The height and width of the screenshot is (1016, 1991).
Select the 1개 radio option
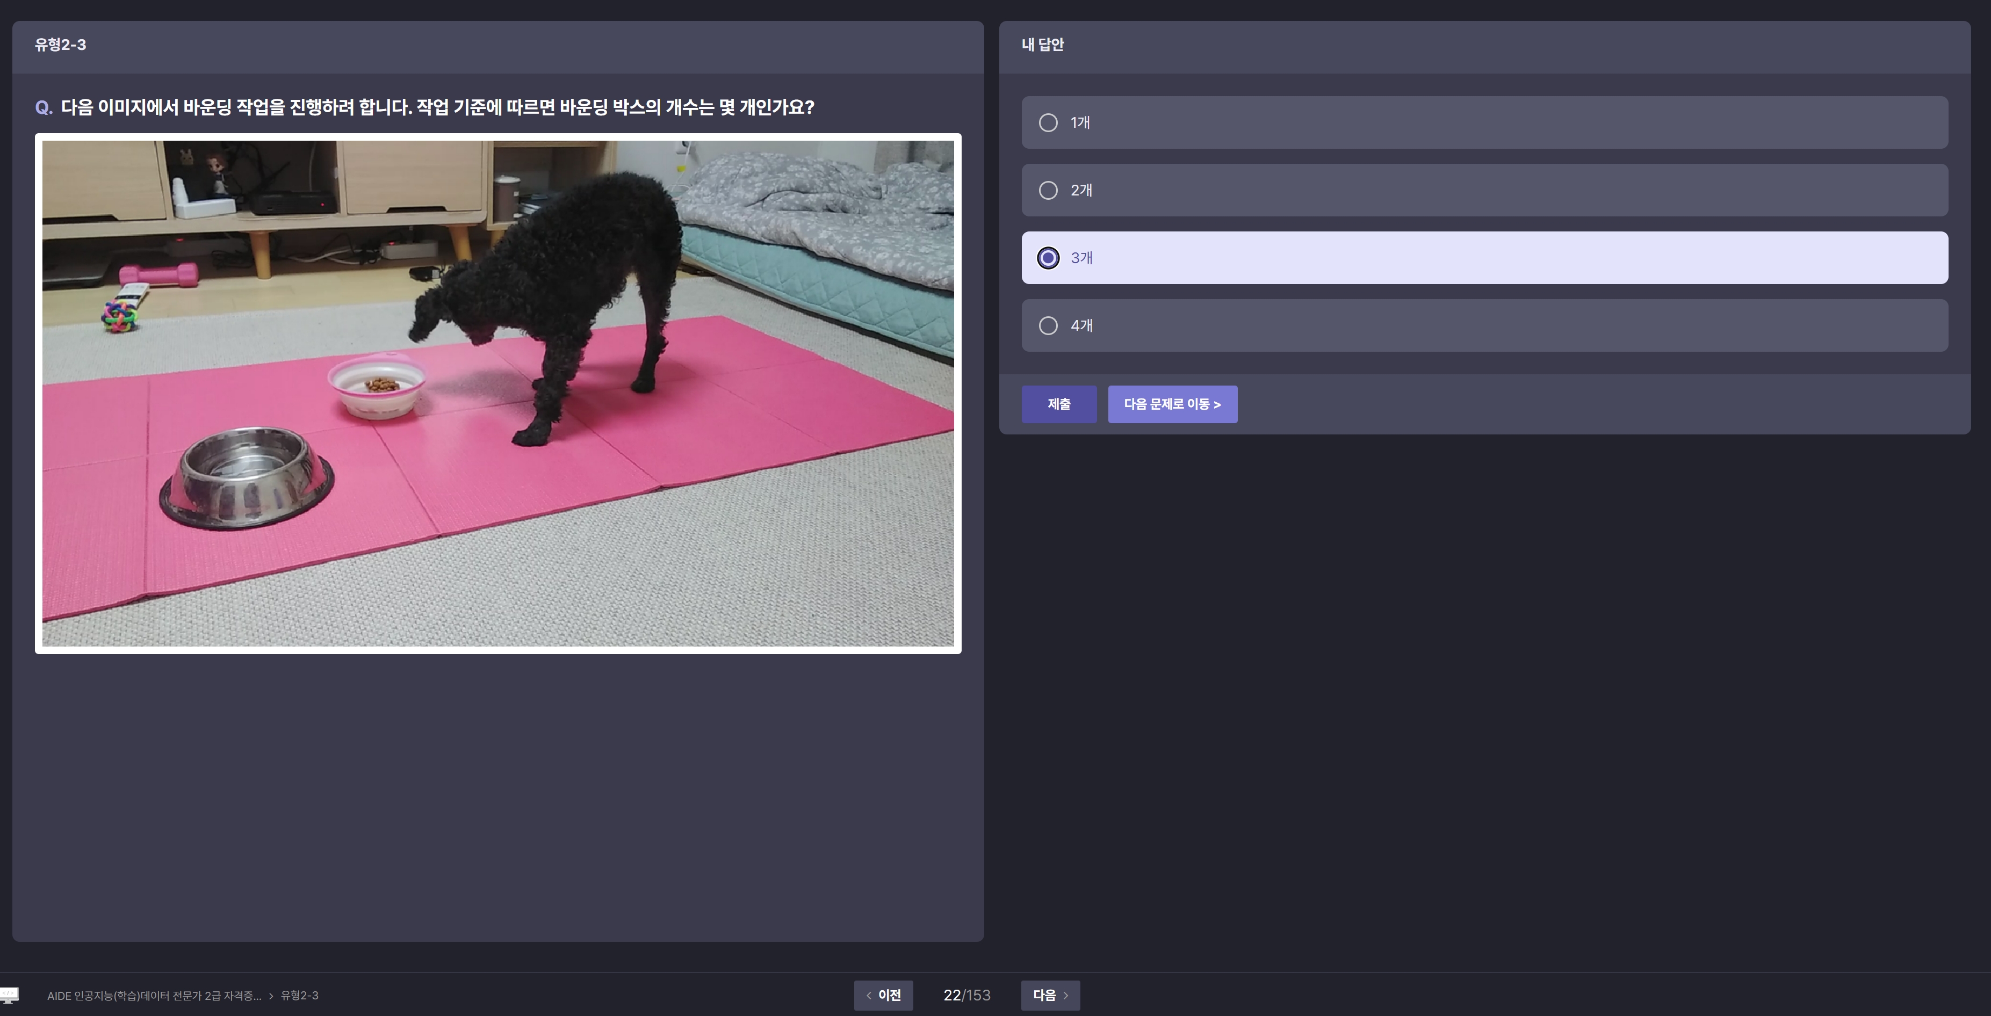pyautogui.click(x=1048, y=123)
